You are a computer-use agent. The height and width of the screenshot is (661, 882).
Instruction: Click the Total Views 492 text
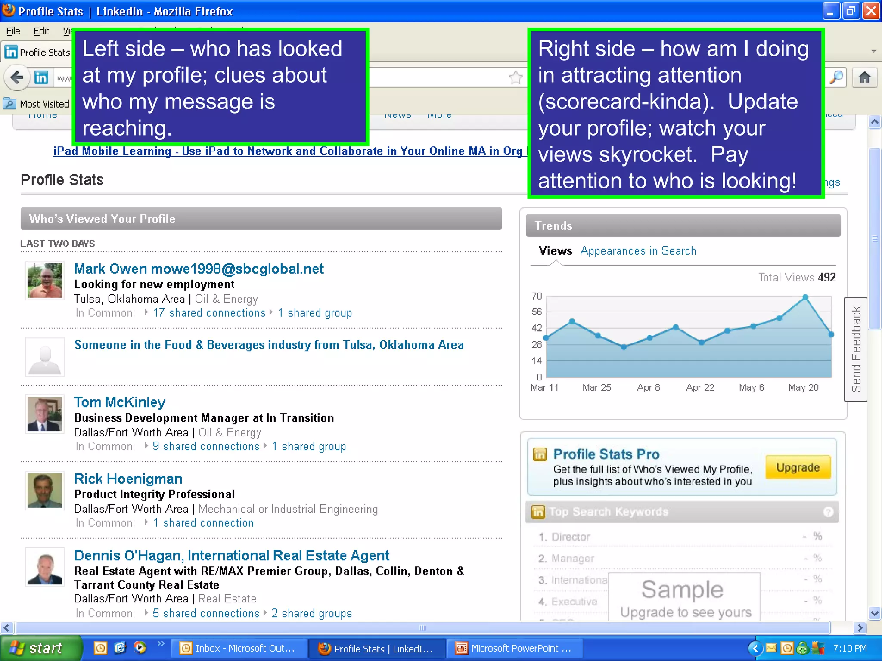point(797,277)
